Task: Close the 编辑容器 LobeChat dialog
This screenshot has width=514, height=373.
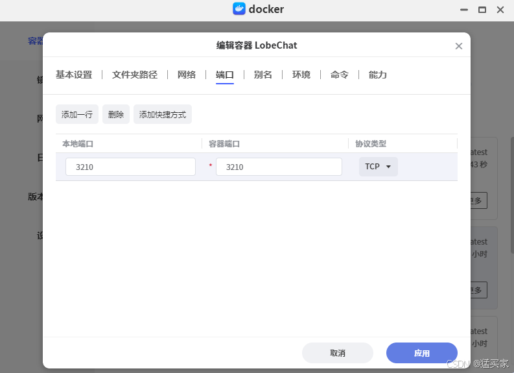Action: [x=459, y=46]
